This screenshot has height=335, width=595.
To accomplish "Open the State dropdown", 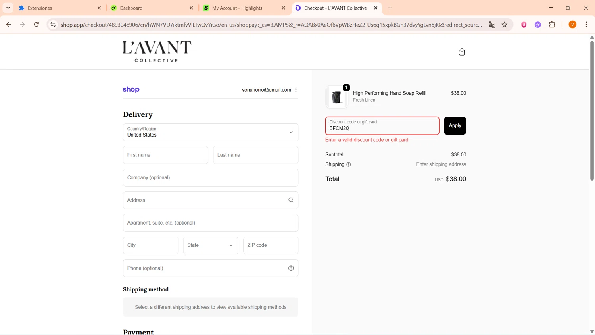I will click(211, 245).
